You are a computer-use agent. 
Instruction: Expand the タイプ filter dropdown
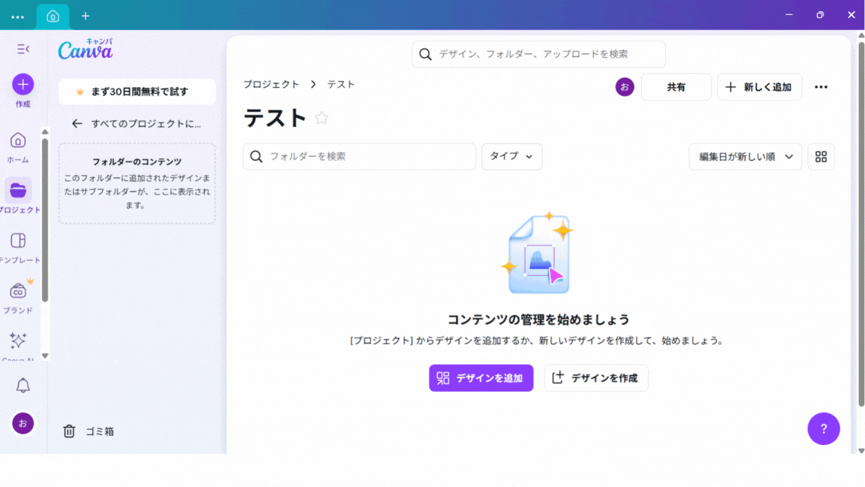coord(511,156)
